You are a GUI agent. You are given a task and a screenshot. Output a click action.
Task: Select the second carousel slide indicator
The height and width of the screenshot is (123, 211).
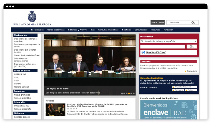click(124, 93)
